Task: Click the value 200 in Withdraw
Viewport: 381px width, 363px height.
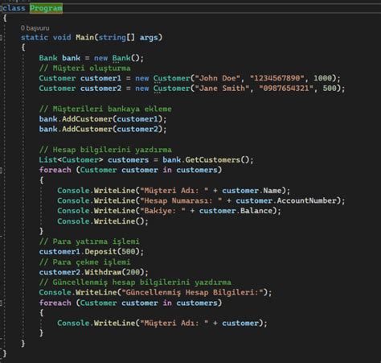Action: click(133, 272)
